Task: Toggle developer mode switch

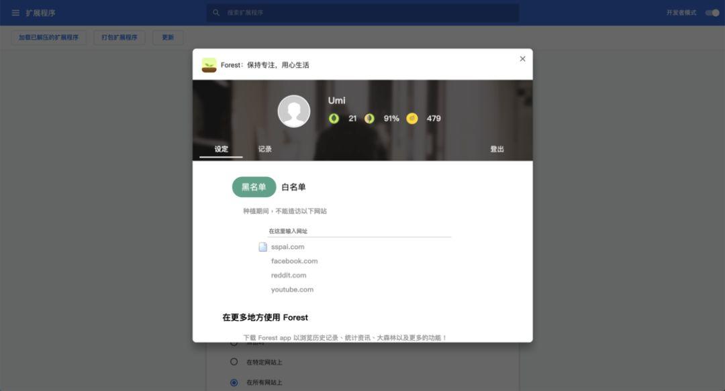Action: tap(712, 13)
